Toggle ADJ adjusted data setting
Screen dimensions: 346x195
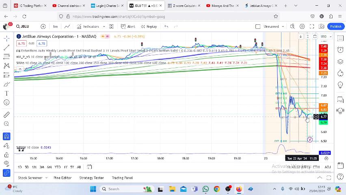coord(327,167)
